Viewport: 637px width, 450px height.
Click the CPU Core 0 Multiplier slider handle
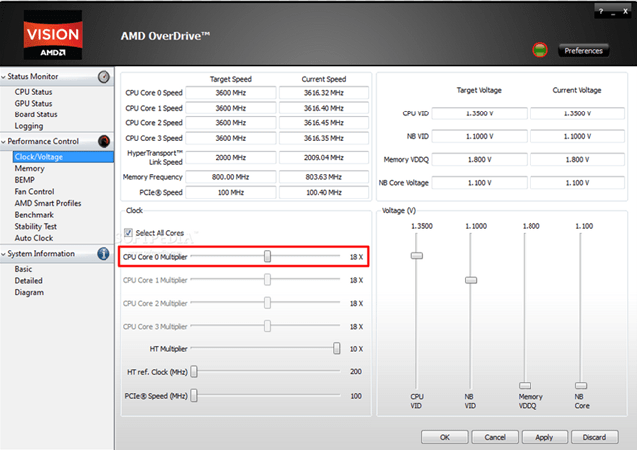[x=267, y=256]
